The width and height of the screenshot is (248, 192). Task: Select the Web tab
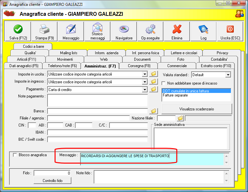tap(104, 59)
